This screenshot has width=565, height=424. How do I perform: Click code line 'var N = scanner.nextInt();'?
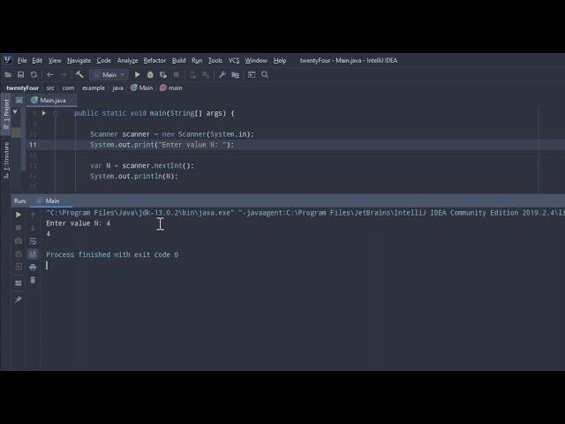click(x=142, y=166)
